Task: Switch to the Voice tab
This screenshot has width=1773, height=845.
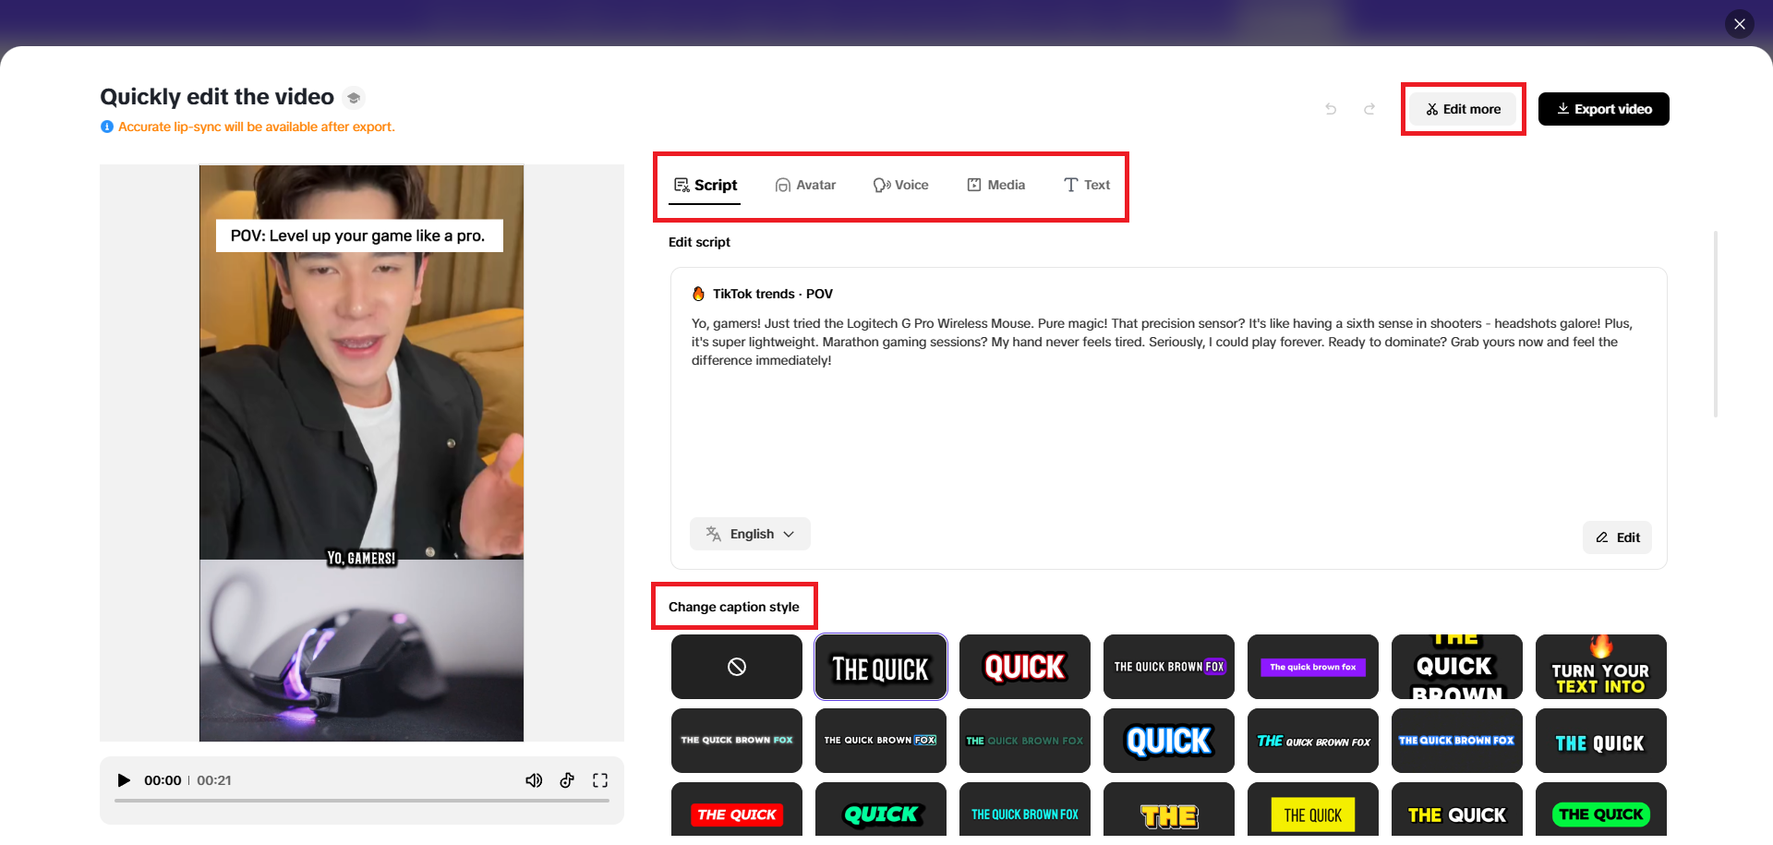Action: 901,185
